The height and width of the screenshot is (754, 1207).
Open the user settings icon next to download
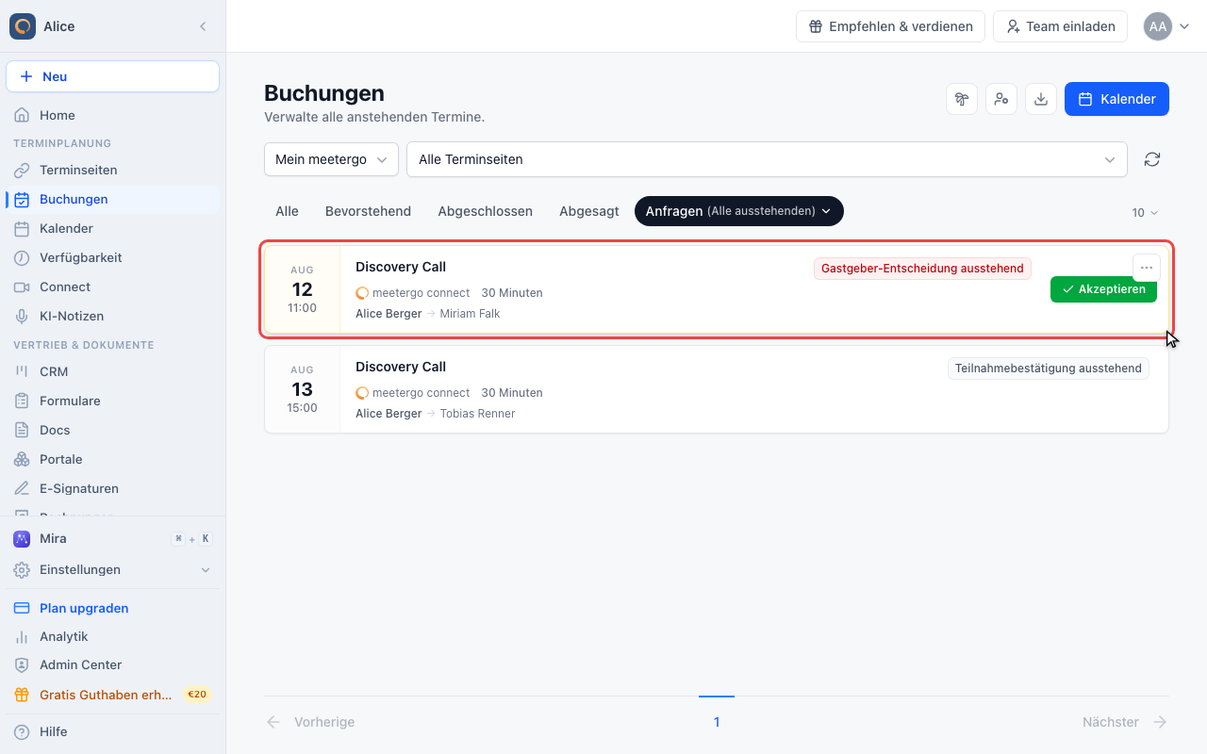1001,99
